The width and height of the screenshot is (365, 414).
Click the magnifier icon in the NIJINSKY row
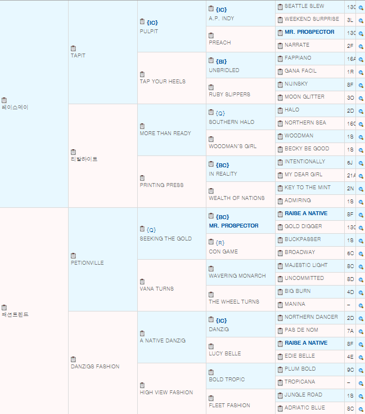(361, 84)
